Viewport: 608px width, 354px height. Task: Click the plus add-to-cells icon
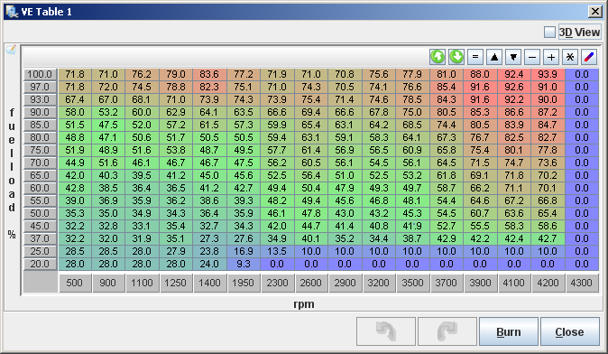click(551, 57)
